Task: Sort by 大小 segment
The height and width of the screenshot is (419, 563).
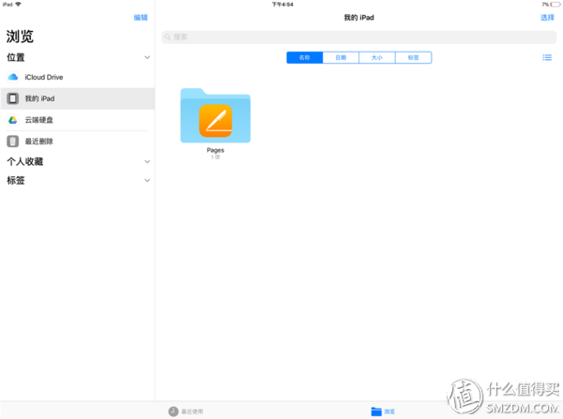Action: click(377, 58)
